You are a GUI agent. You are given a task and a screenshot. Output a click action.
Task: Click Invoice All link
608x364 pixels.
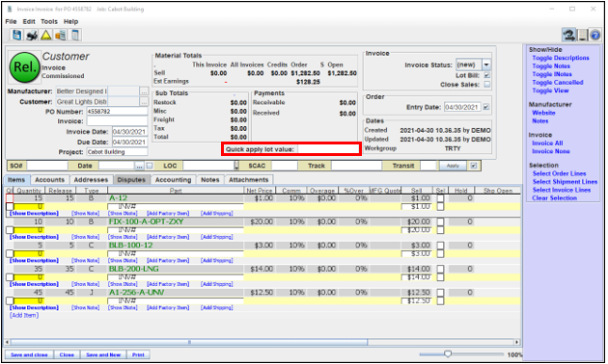pos(547,143)
